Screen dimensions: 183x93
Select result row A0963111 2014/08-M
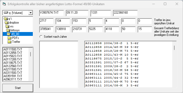tap(129, 86)
